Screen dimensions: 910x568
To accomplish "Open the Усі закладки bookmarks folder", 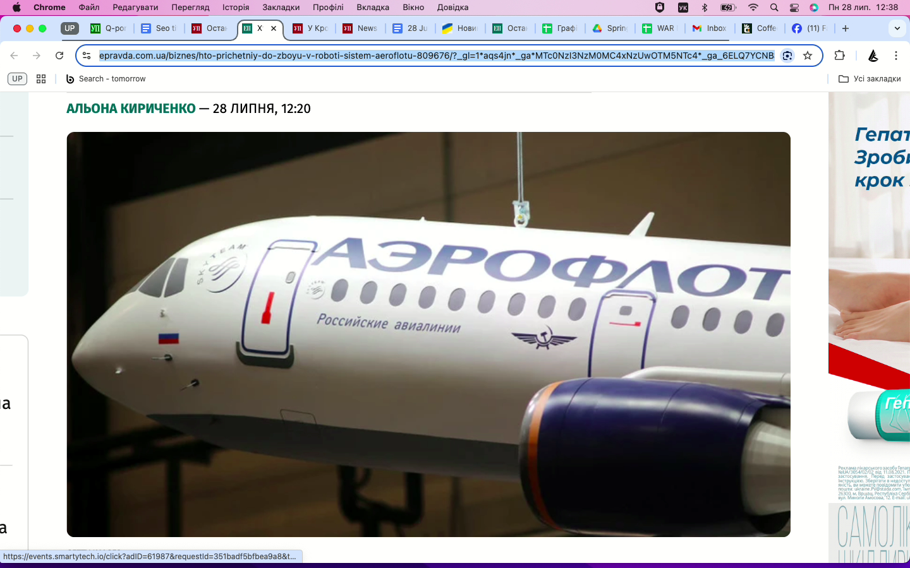I will [x=870, y=79].
